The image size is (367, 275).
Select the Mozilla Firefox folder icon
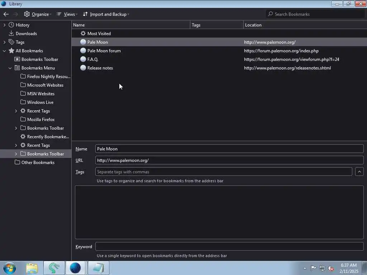[x=23, y=119]
